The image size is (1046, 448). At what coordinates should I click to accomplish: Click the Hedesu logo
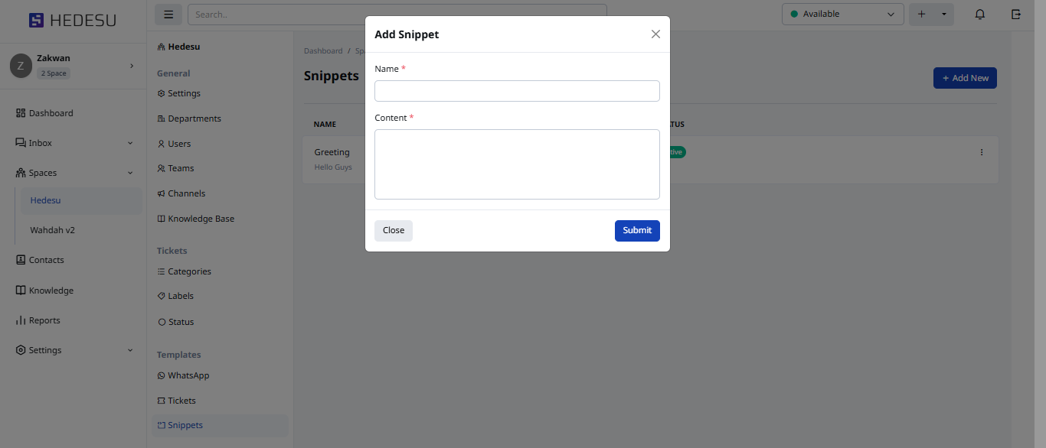pyautogui.click(x=73, y=21)
